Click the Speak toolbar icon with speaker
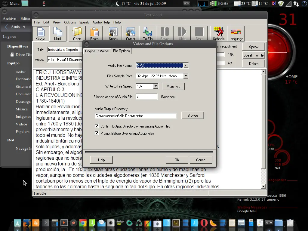Viewport: 308px width, 231px height. [x=113, y=33]
